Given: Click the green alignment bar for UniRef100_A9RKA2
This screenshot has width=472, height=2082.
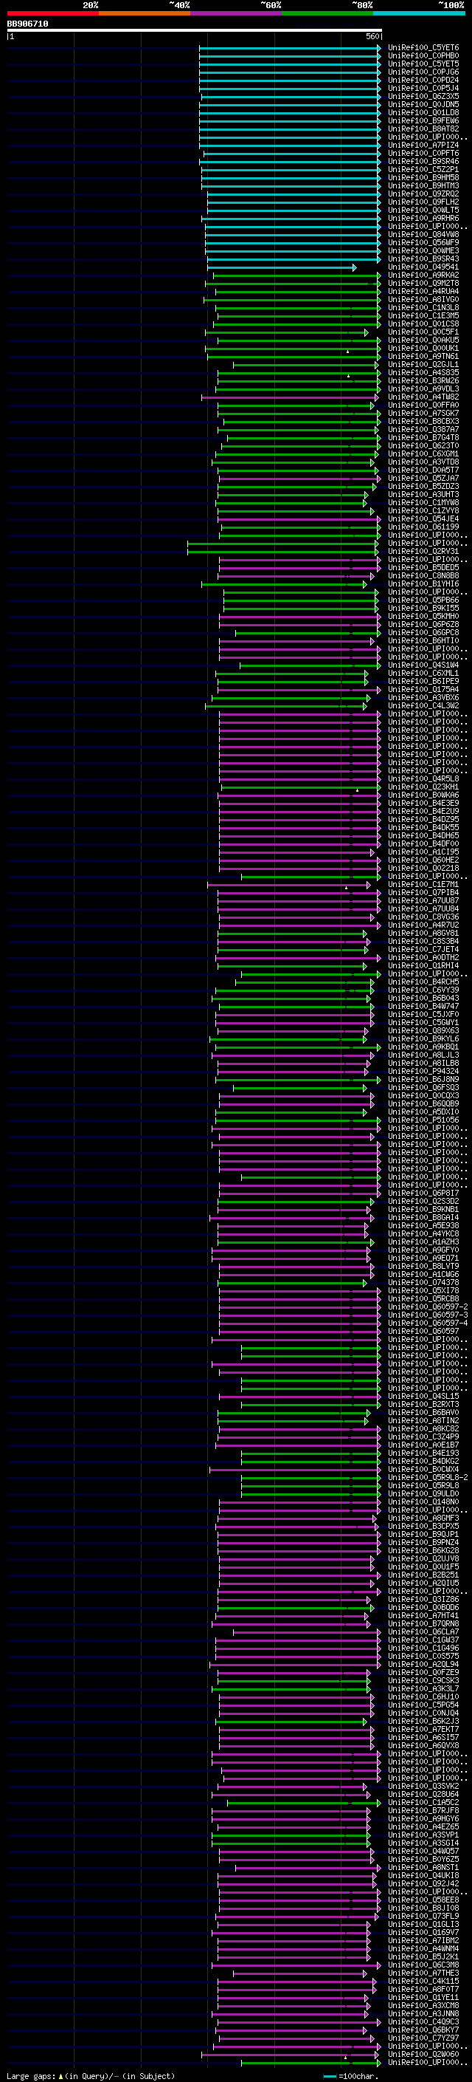Looking at the screenshot, I should [x=297, y=275].
